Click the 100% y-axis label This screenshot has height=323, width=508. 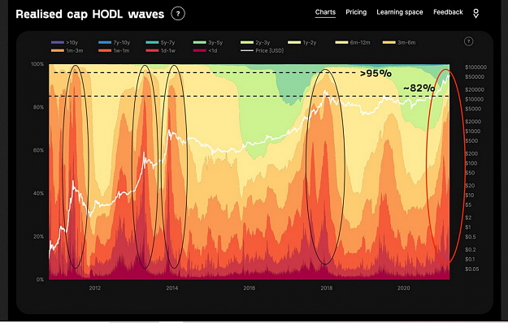[x=37, y=64]
